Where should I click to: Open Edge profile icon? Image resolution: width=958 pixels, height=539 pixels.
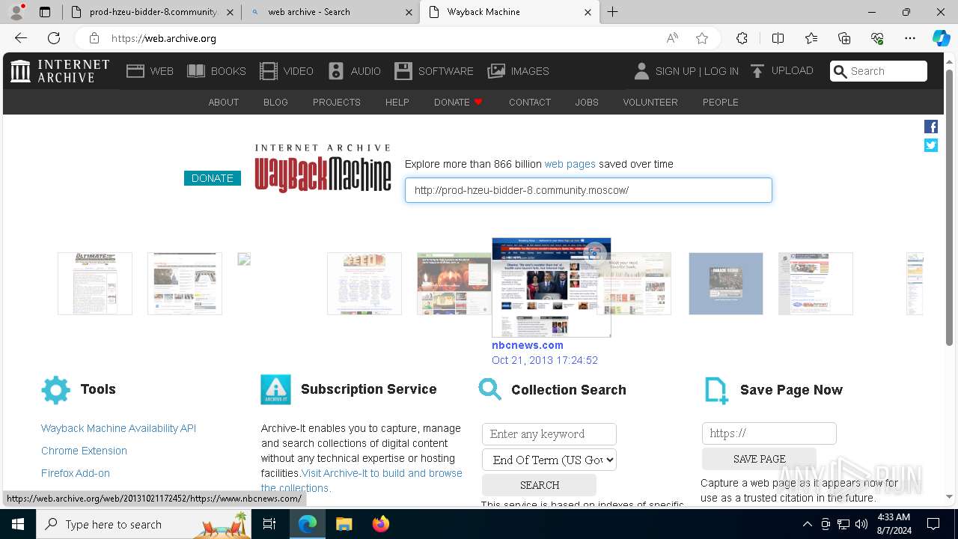pos(16,12)
